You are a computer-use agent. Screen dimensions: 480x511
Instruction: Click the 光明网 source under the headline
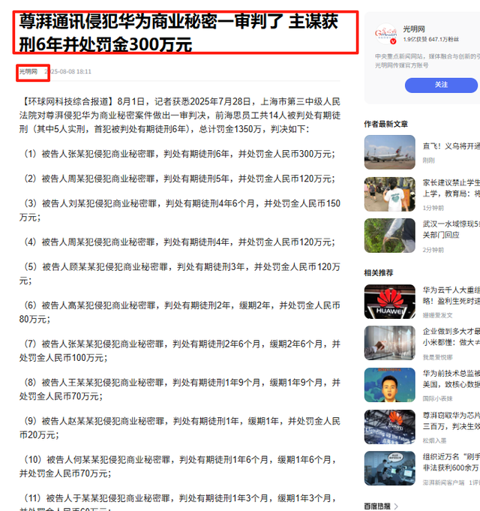tap(28, 71)
